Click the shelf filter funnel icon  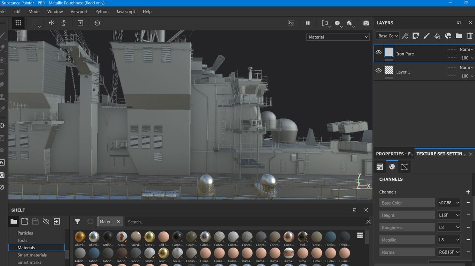point(77,222)
